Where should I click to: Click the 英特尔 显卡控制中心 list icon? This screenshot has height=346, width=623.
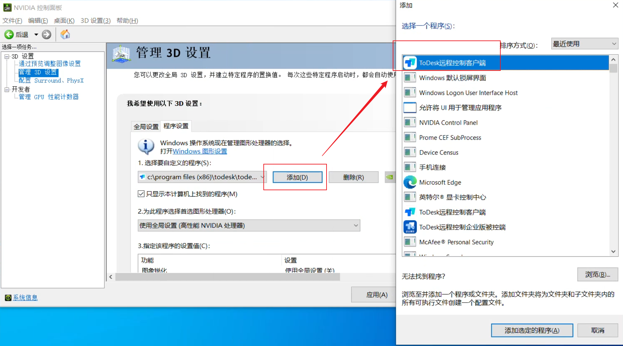(x=410, y=197)
